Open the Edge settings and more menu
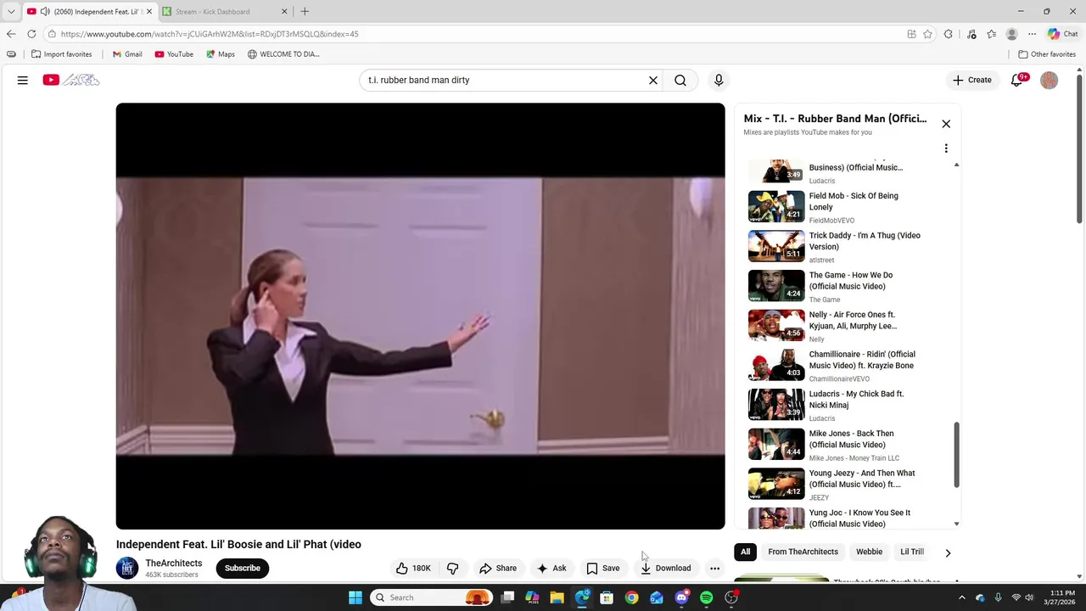The height and width of the screenshot is (611, 1086). tap(1032, 34)
